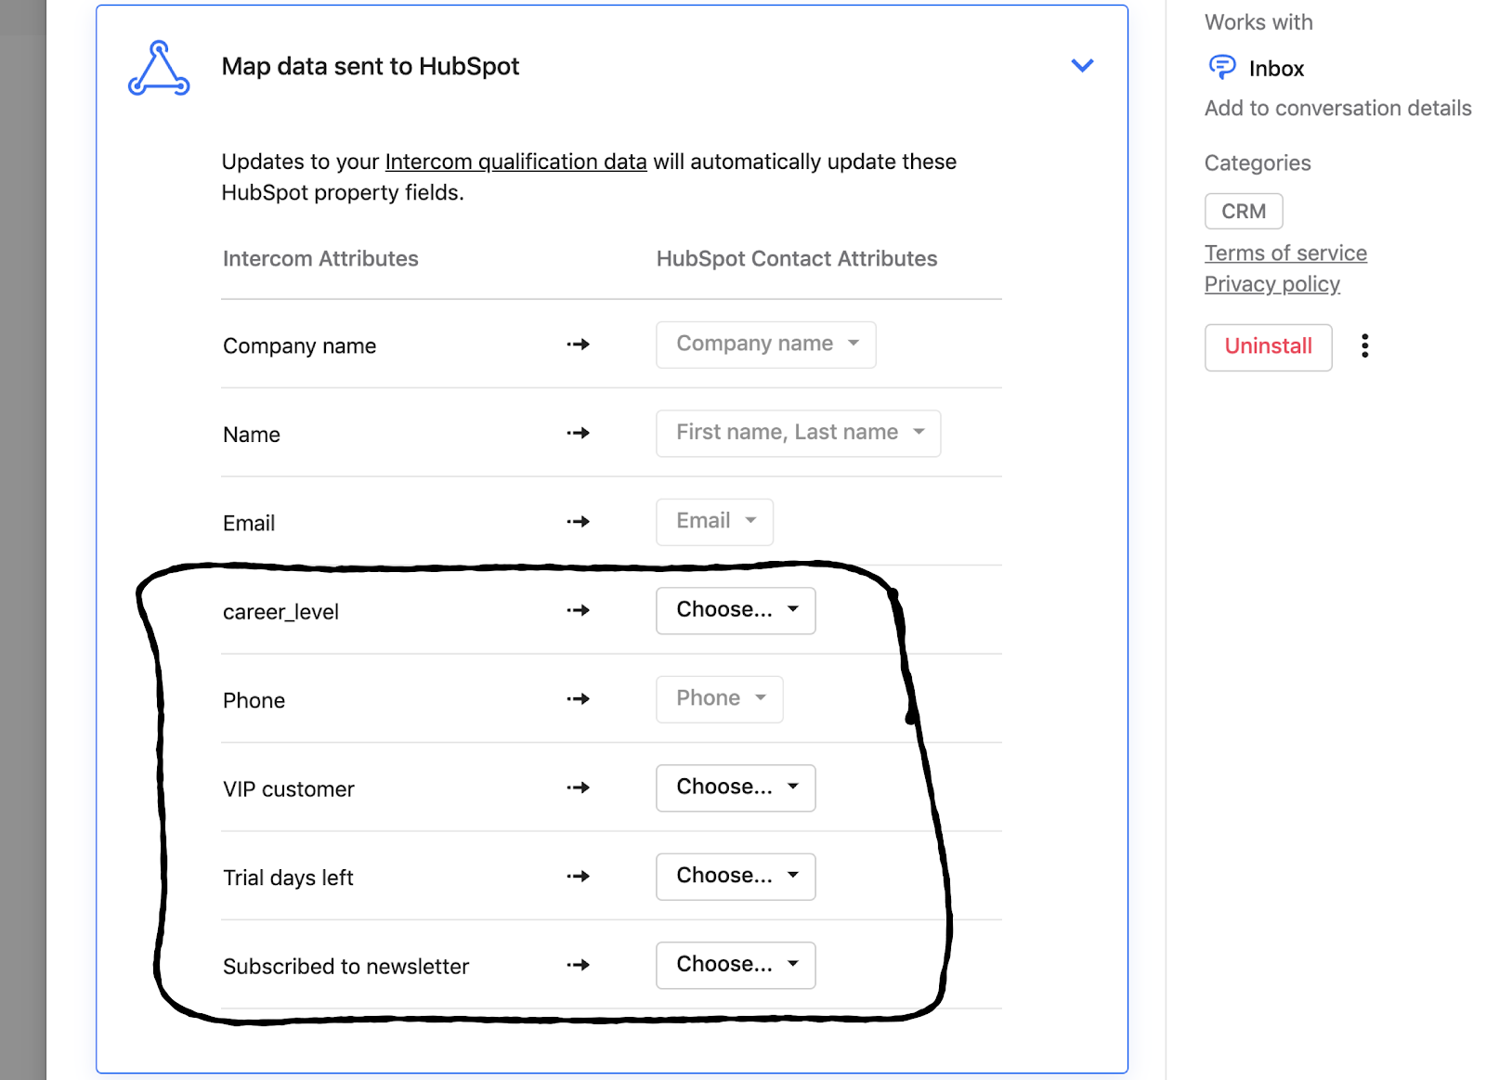Click the Intercom Attributes column header

(320, 259)
